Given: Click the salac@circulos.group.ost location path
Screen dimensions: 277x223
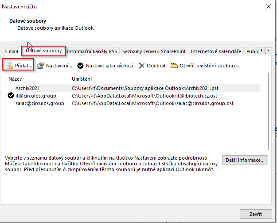Looking at the screenshot, I should tap(152, 103).
